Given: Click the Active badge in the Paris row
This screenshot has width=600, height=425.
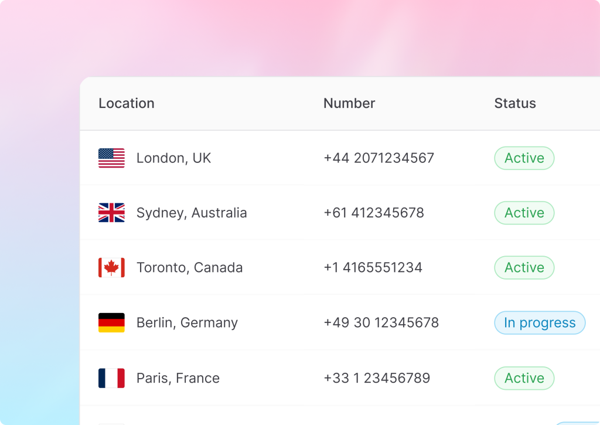Looking at the screenshot, I should (524, 378).
